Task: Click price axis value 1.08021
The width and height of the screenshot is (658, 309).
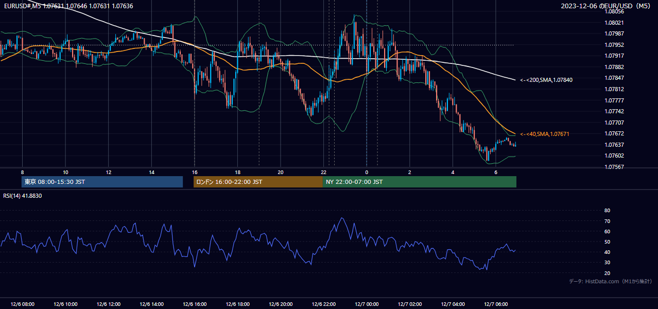Action: point(615,23)
